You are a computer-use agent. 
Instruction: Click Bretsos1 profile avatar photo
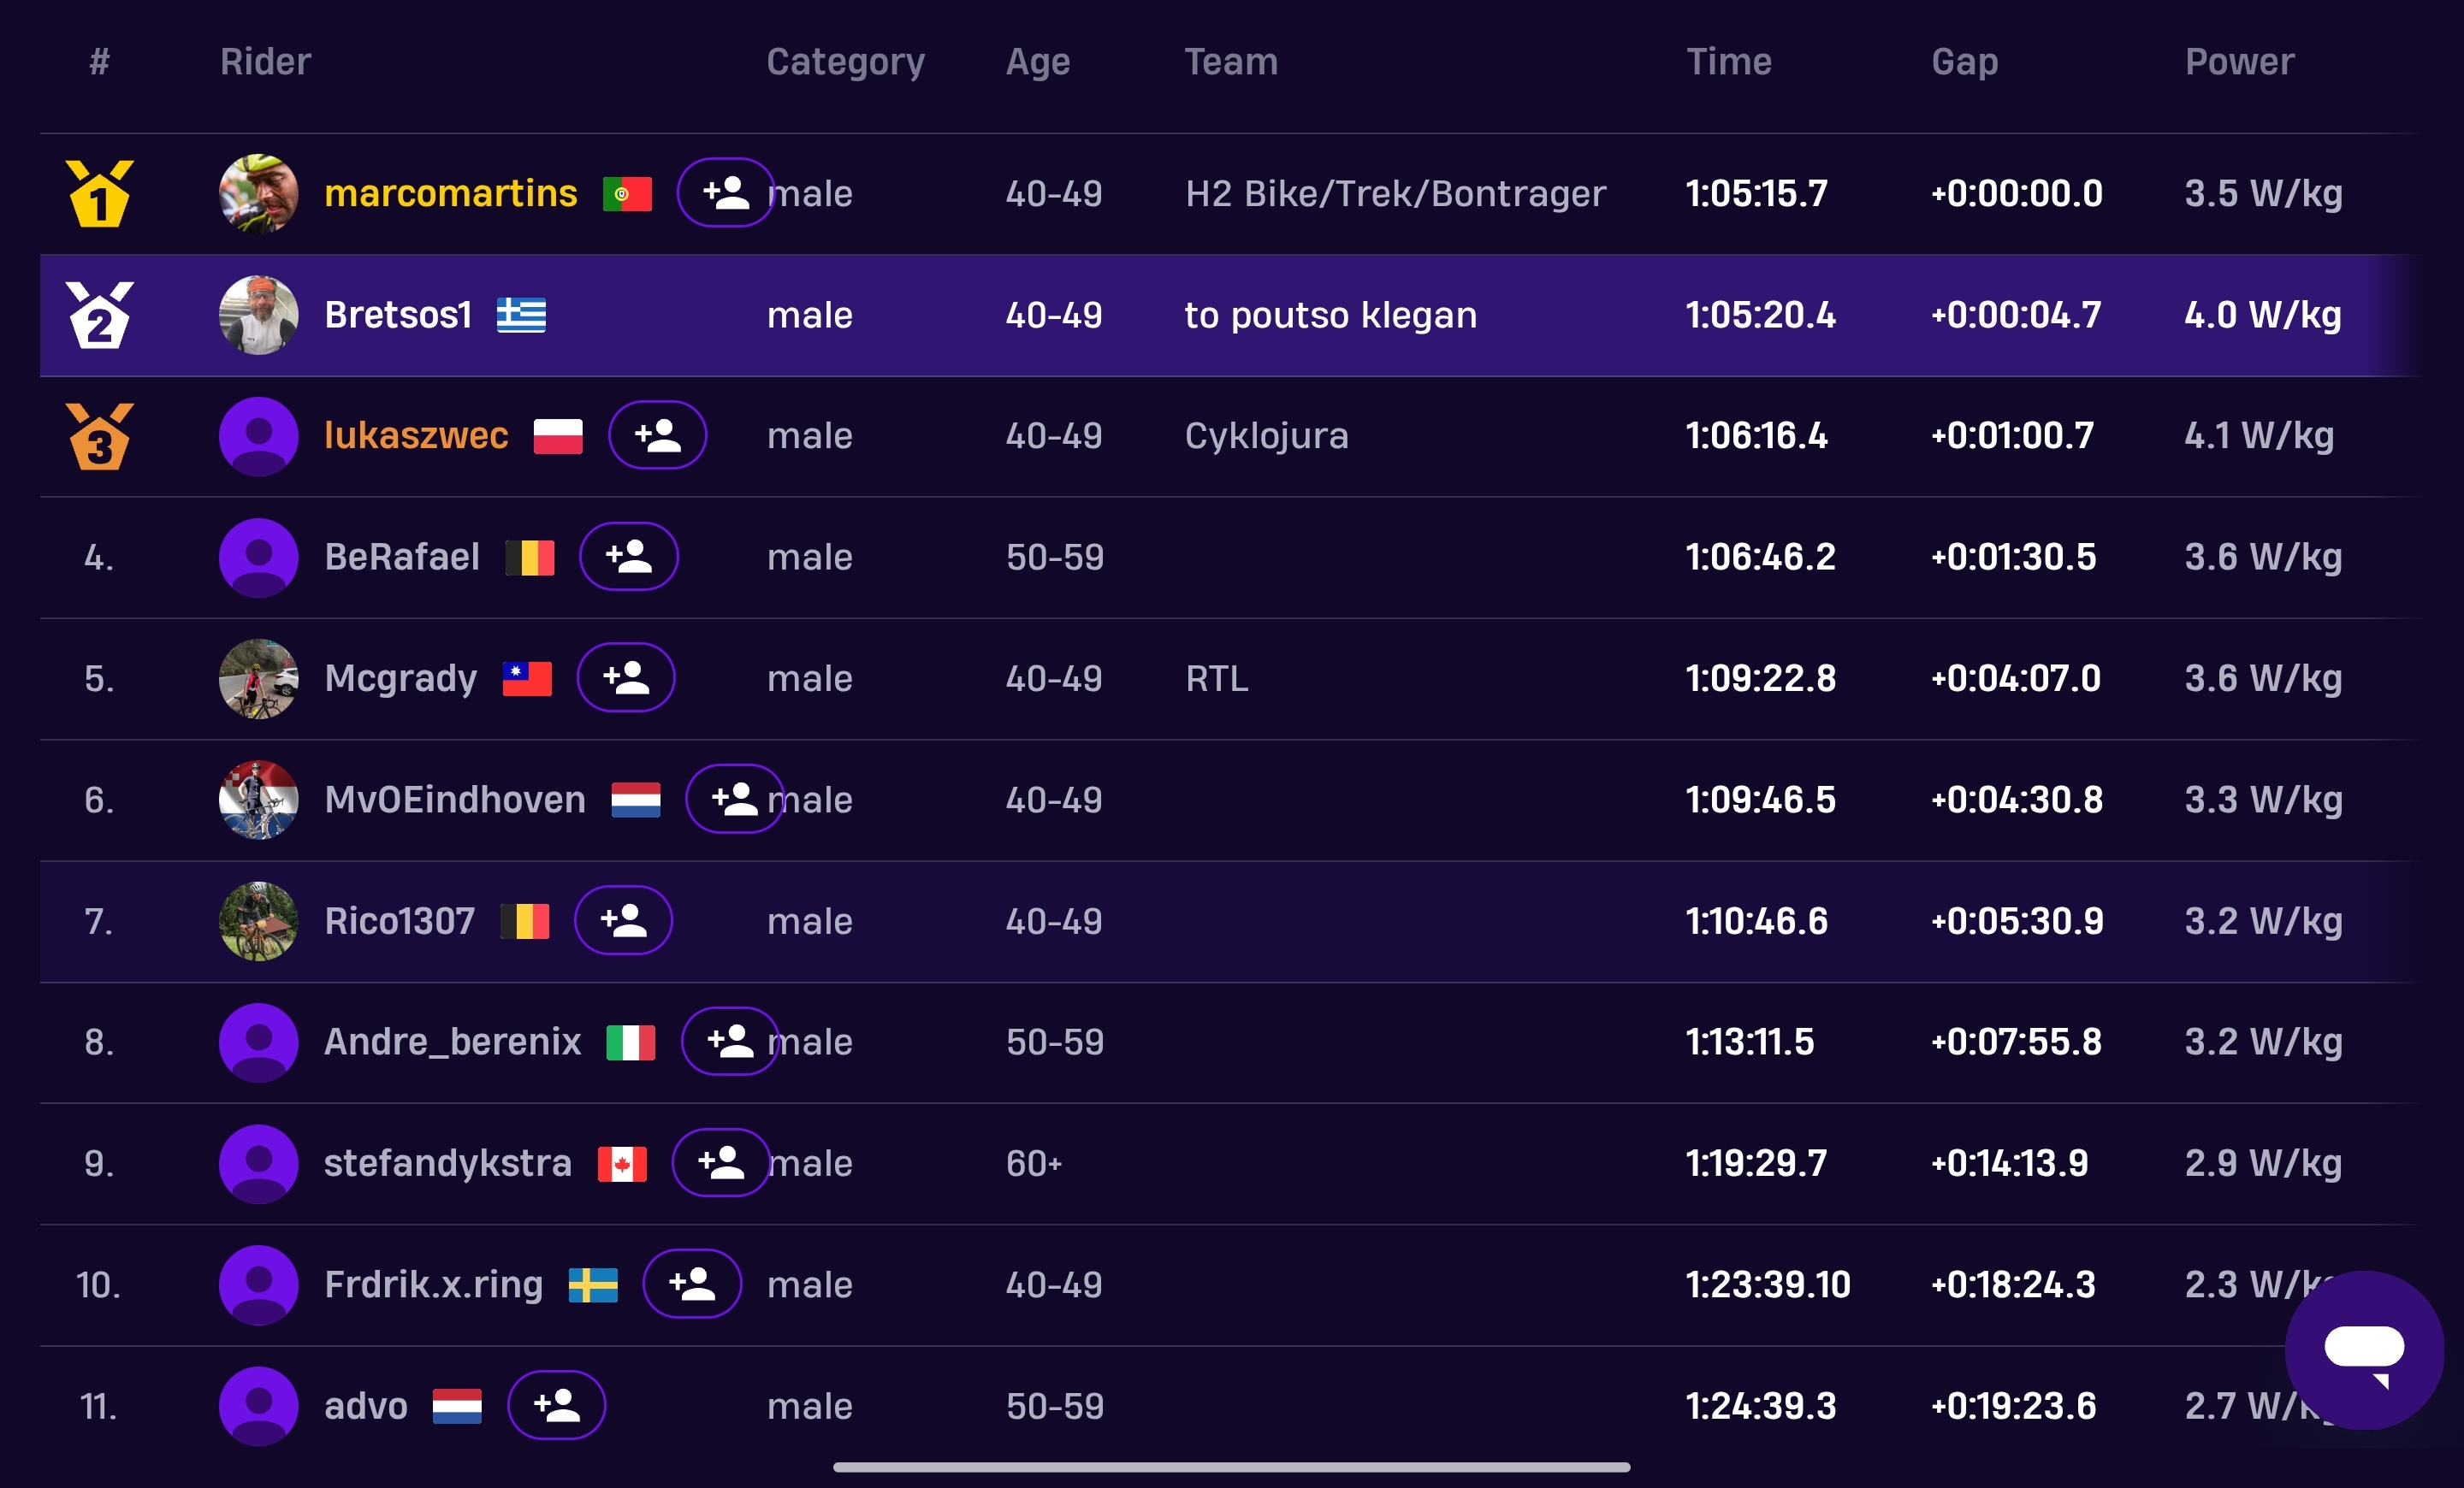click(x=258, y=315)
